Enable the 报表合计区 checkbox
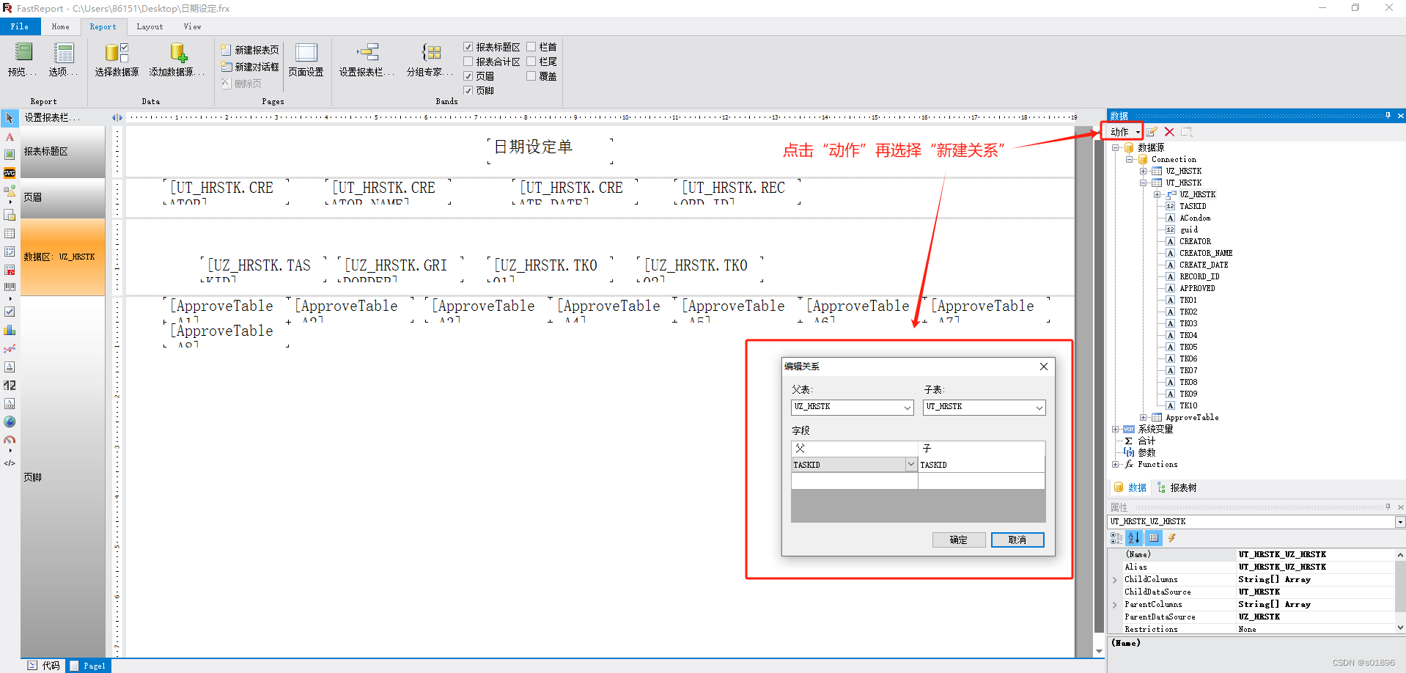This screenshot has height=673, width=1406. click(x=469, y=61)
